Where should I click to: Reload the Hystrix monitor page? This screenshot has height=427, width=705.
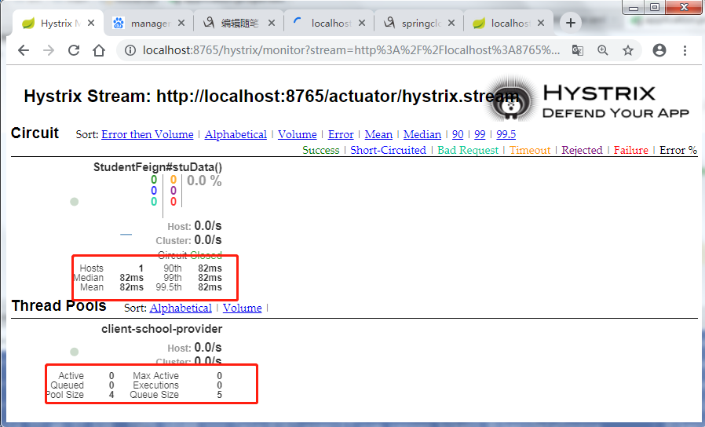(x=74, y=50)
